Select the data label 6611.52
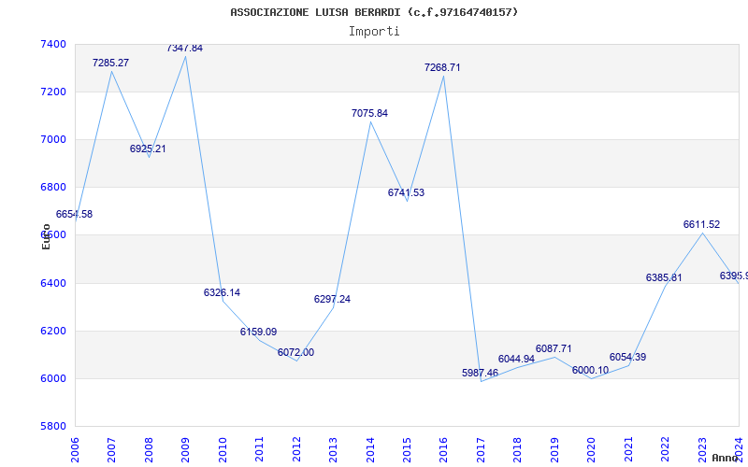 click(x=702, y=224)
